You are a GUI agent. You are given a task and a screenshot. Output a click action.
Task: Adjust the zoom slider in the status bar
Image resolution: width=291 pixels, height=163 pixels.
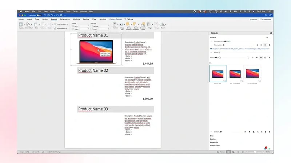point(255,152)
